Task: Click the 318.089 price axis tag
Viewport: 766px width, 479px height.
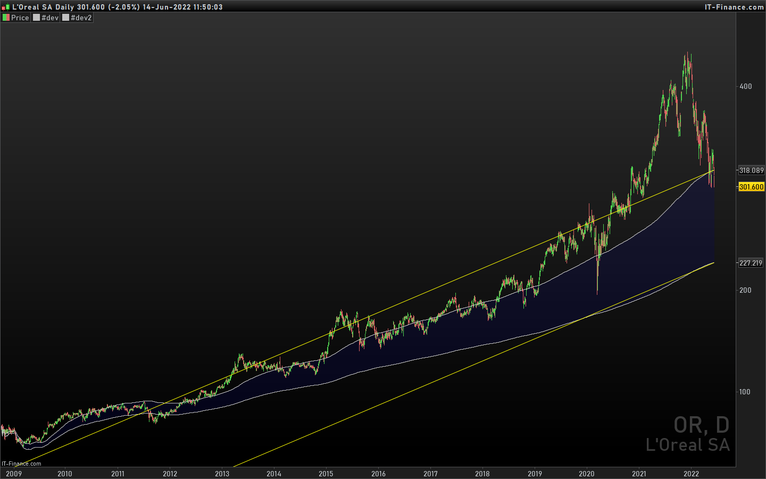Action: click(x=751, y=170)
